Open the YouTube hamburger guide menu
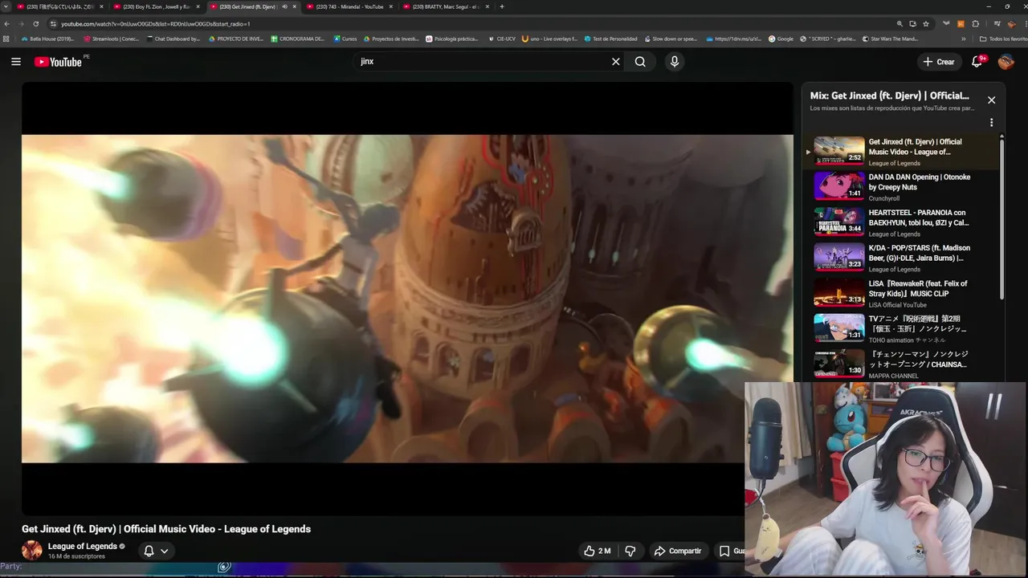Image resolution: width=1028 pixels, height=578 pixels. [16, 62]
